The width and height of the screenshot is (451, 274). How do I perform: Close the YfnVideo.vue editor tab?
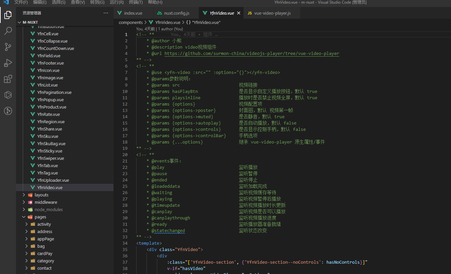pos(239,13)
